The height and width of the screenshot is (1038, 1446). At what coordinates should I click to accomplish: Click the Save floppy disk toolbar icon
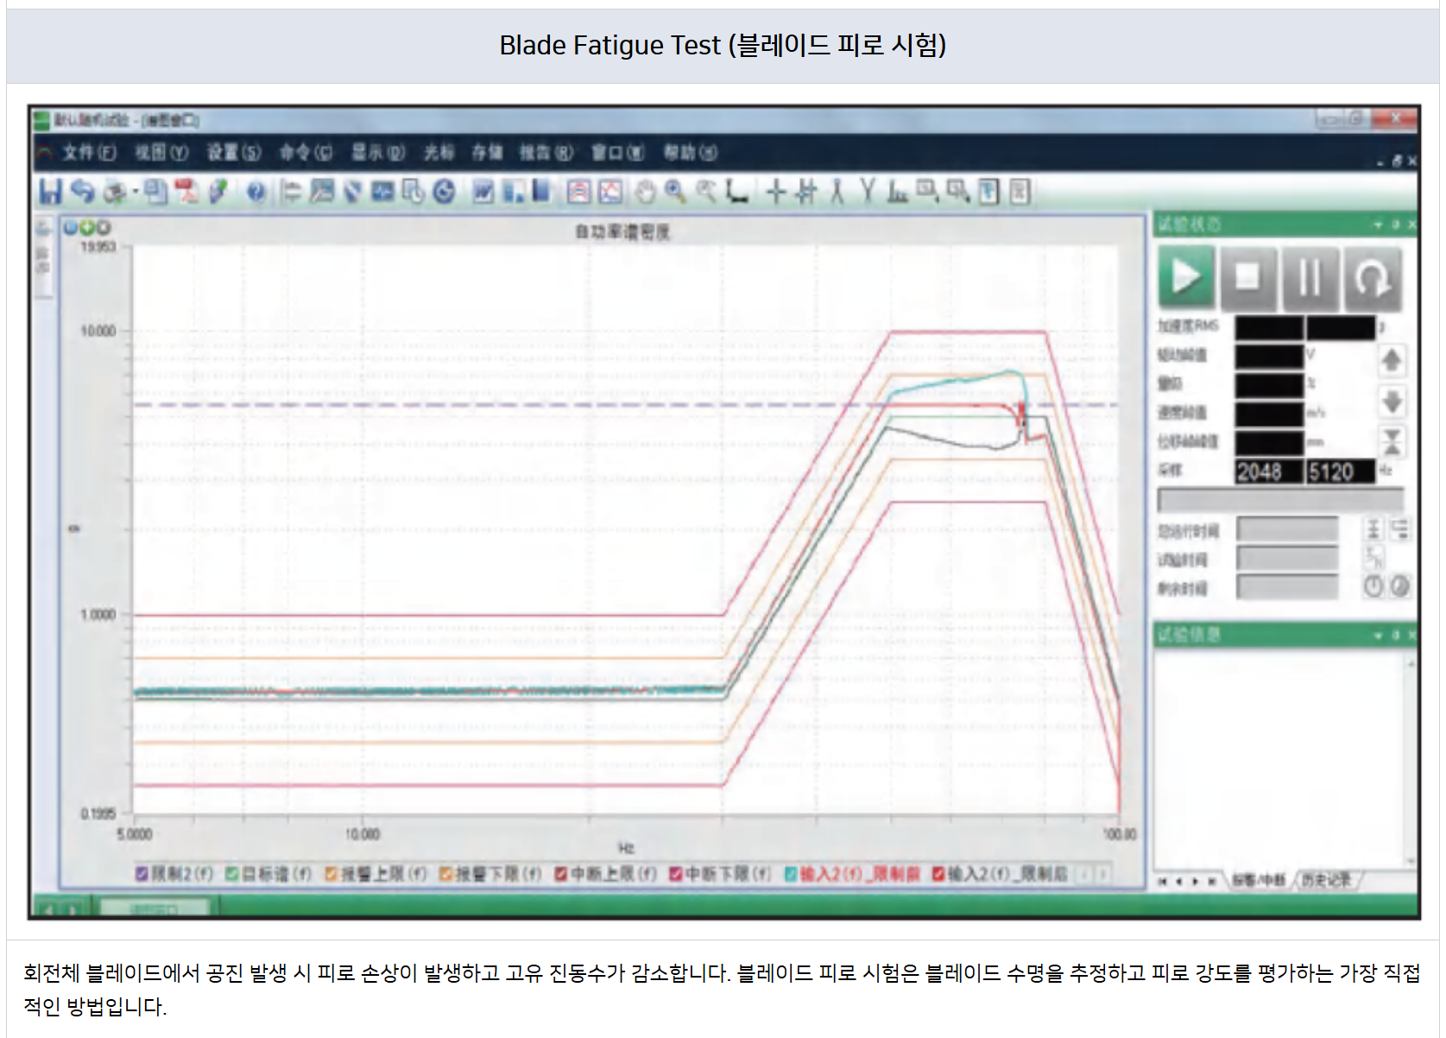[x=50, y=192]
